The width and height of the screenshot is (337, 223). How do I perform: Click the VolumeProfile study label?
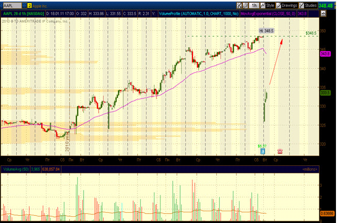(x=199, y=14)
